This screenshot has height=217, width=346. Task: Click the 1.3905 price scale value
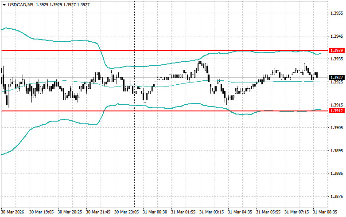[x=337, y=127]
